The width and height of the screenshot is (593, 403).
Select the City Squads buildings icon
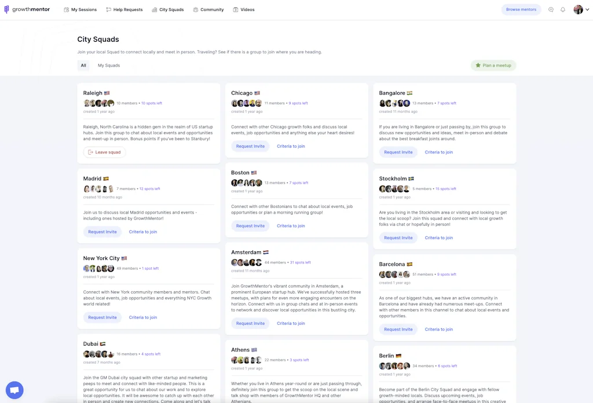pyautogui.click(x=154, y=9)
